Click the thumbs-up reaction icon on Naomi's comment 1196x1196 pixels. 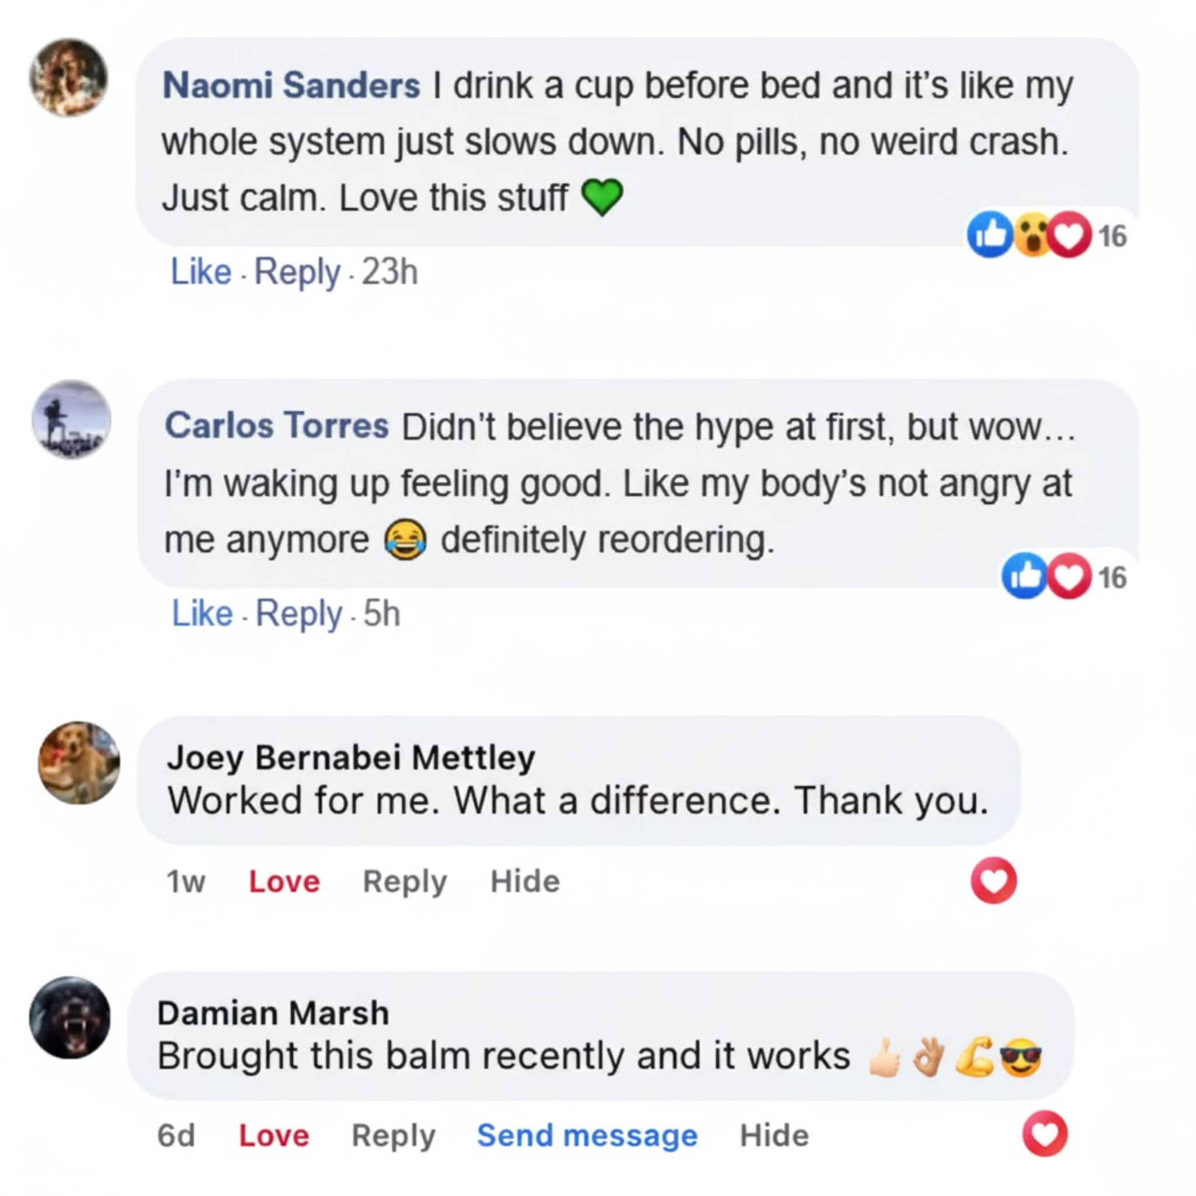point(990,235)
